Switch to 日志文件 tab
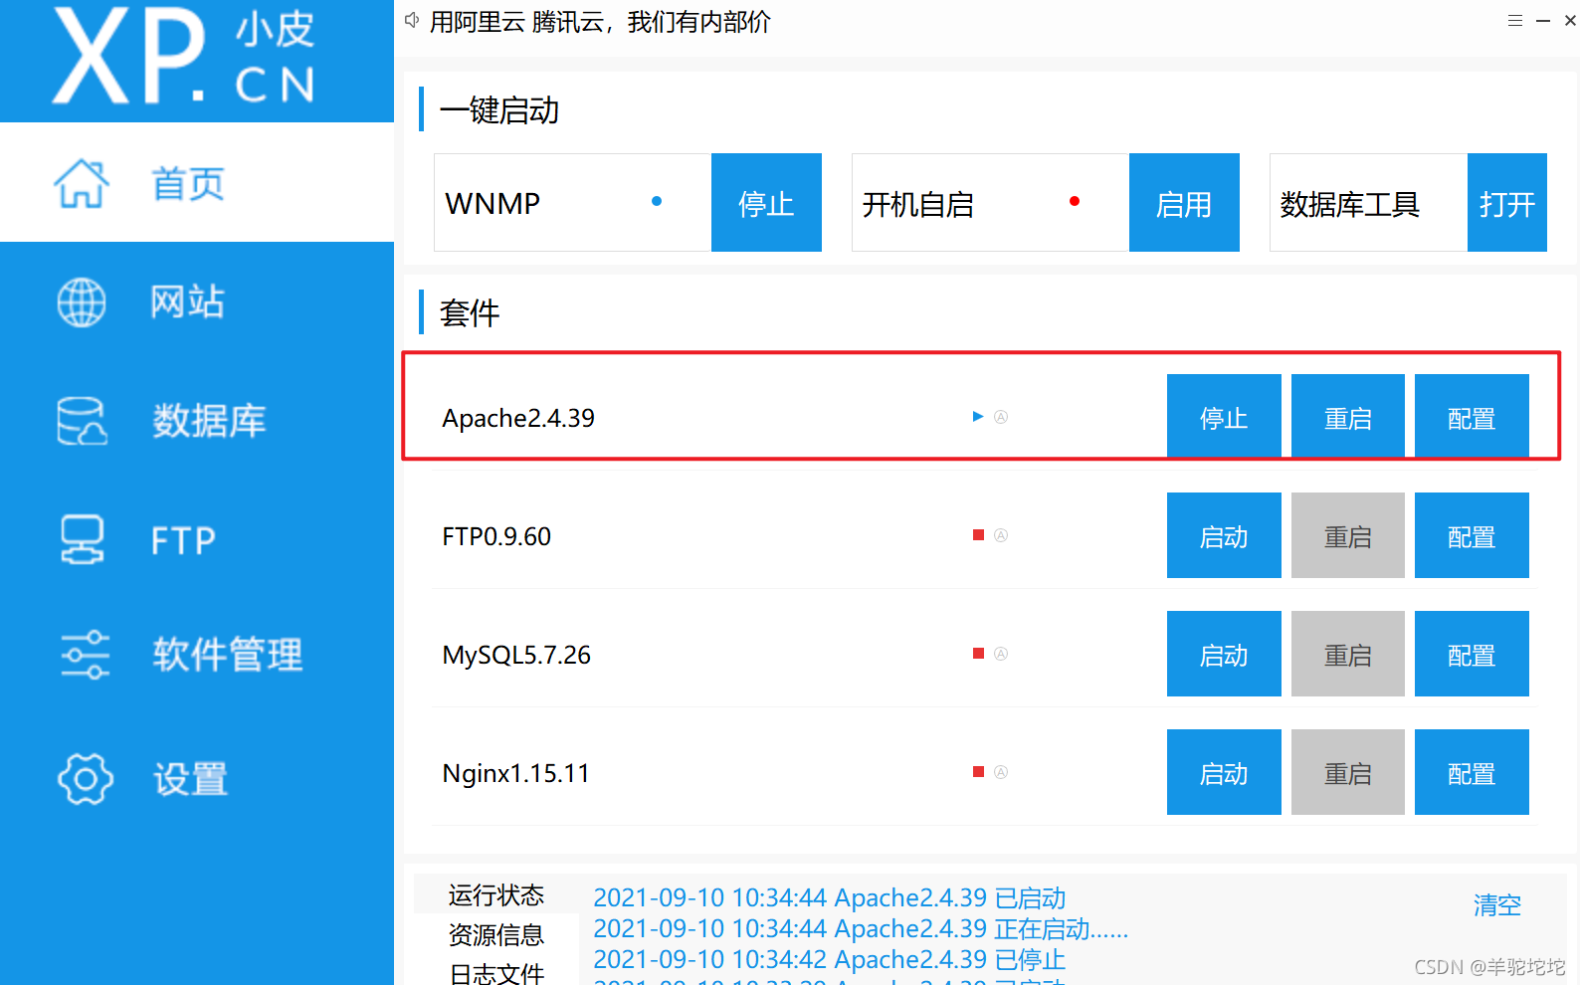This screenshot has width=1580, height=985. pos(495,972)
